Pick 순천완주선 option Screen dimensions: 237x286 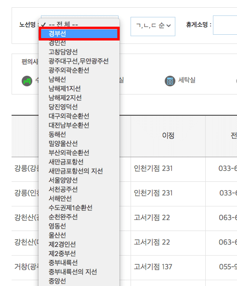[79, 217]
